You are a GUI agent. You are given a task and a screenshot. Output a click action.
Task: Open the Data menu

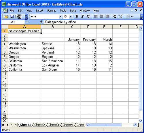(x=73, y=11)
